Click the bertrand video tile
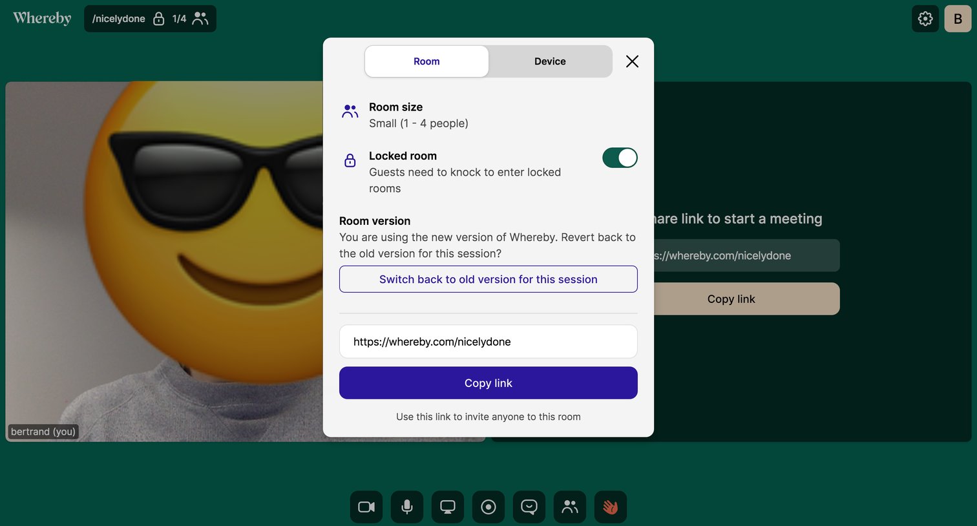 coord(164,261)
